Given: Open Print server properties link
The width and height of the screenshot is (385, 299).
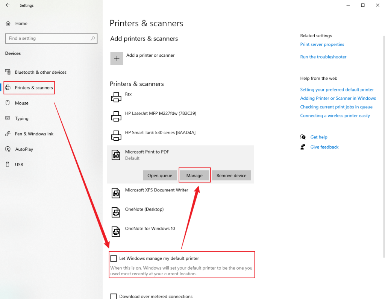Looking at the screenshot, I should (x=322, y=44).
